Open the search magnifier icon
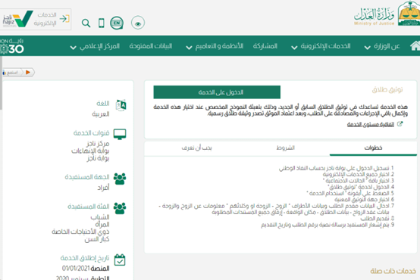 [86, 23]
